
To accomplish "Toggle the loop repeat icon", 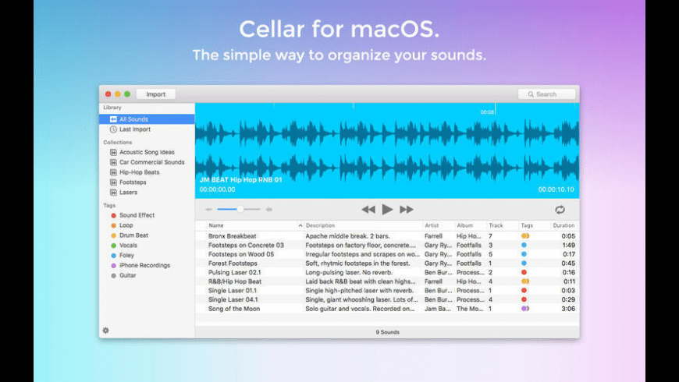I will [x=560, y=210].
